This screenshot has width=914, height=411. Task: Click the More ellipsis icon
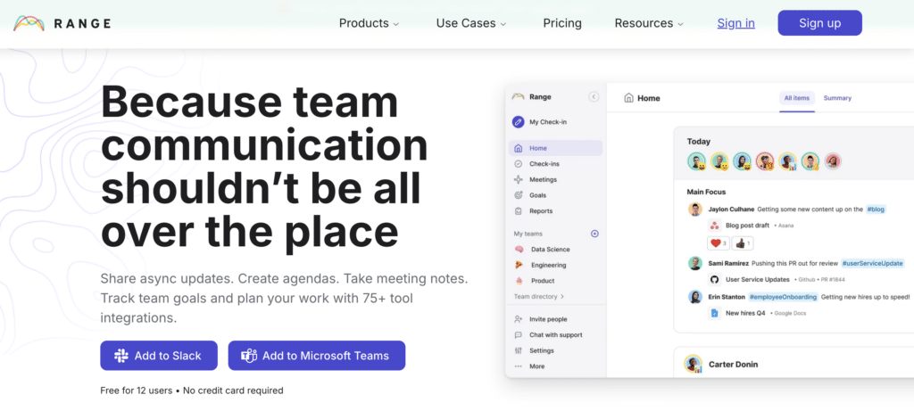point(519,366)
